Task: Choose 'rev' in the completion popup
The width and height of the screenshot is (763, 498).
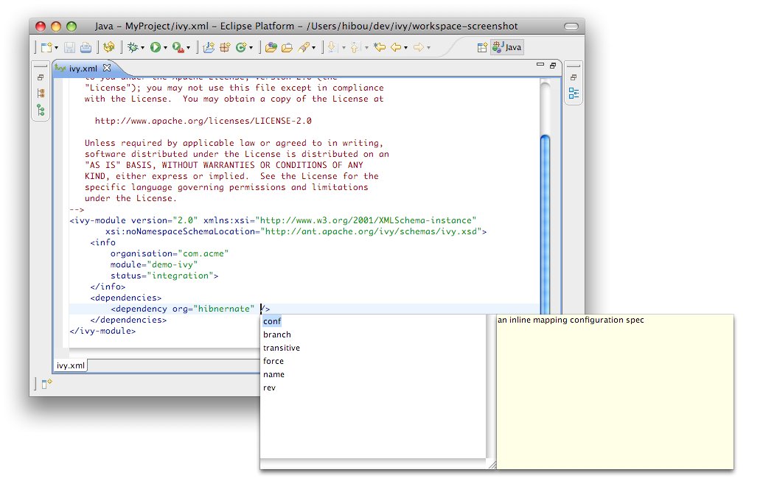Action: coord(269,387)
